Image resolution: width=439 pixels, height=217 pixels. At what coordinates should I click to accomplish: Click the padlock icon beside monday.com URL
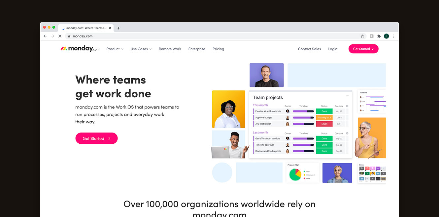pyautogui.click(x=69, y=36)
